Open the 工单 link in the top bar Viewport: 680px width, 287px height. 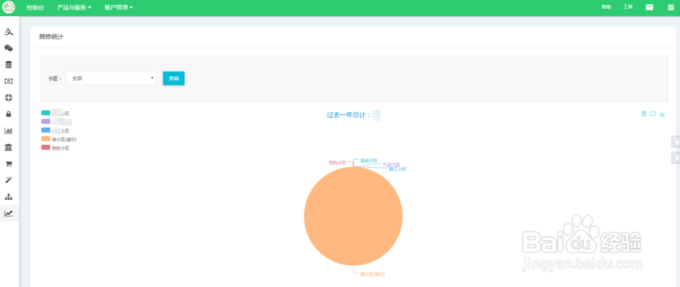[x=628, y=7]
